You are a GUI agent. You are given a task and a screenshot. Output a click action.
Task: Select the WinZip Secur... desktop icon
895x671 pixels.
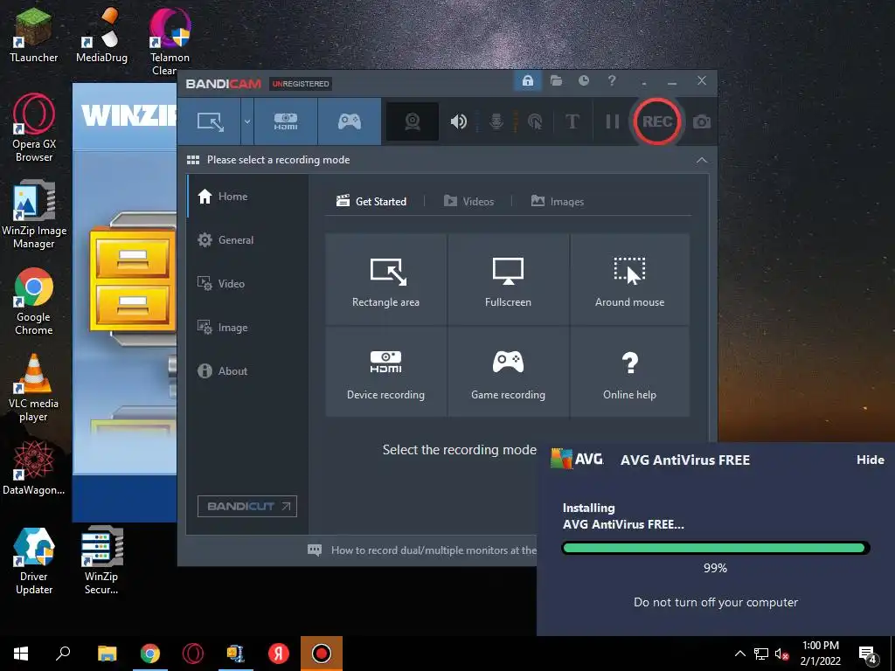tap(101, 562)
